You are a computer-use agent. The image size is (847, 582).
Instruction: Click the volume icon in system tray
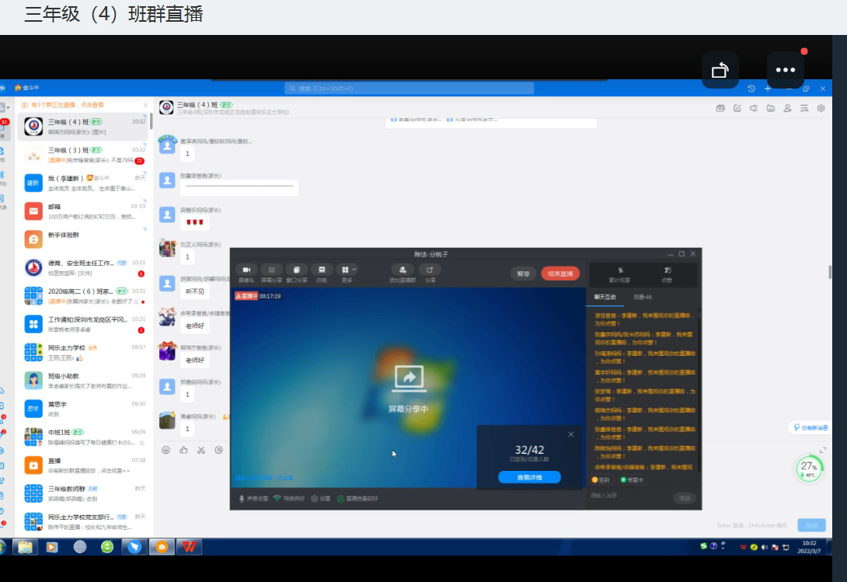click(765, 547)
